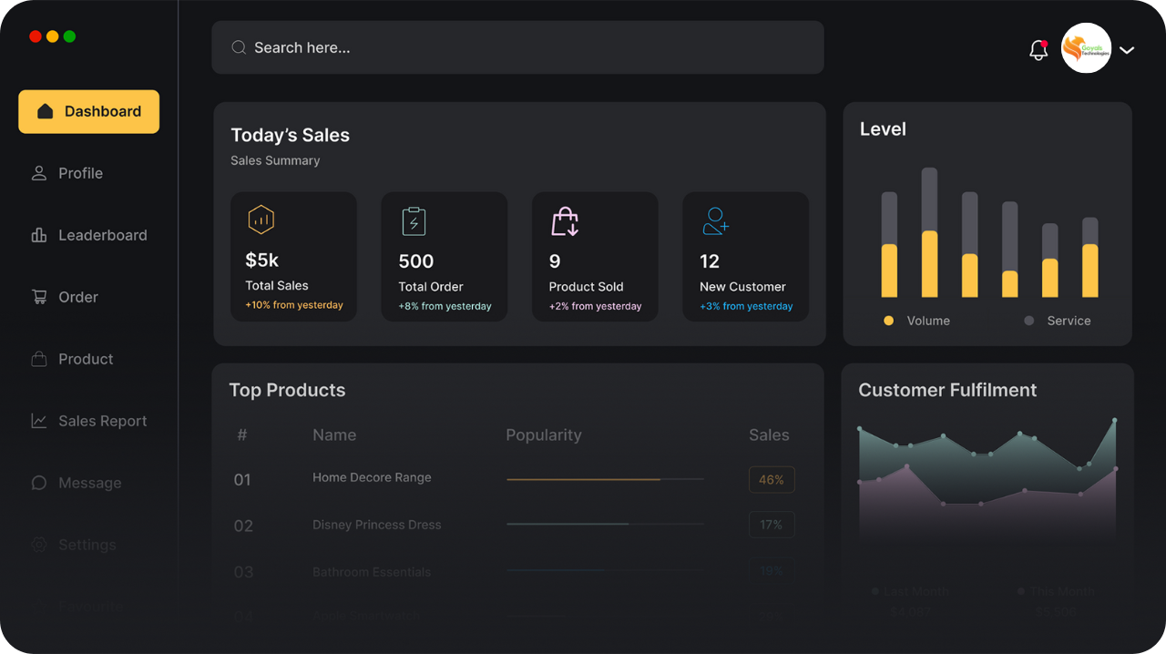Click the Leaderboard bar-chart icon

click(38, 234)
